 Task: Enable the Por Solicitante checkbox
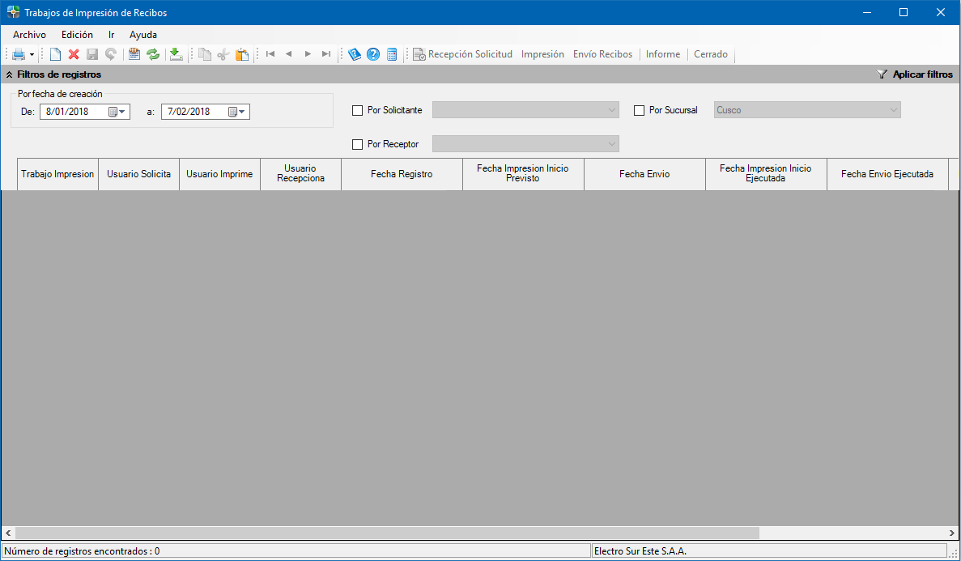(x=358, y=110)
